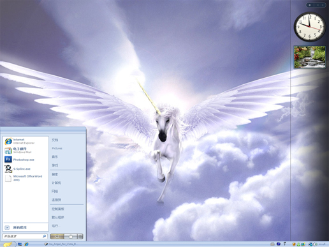This screenshot has height=247, width=329.
Task: Open Internet Explorer quick launch icon
Action: [x=26, y=244]
